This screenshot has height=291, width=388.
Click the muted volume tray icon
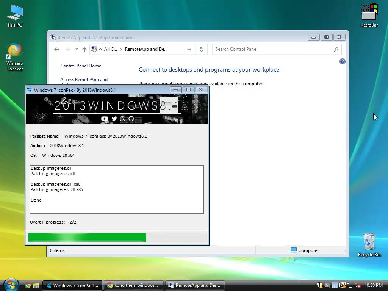tap(357, 285)
